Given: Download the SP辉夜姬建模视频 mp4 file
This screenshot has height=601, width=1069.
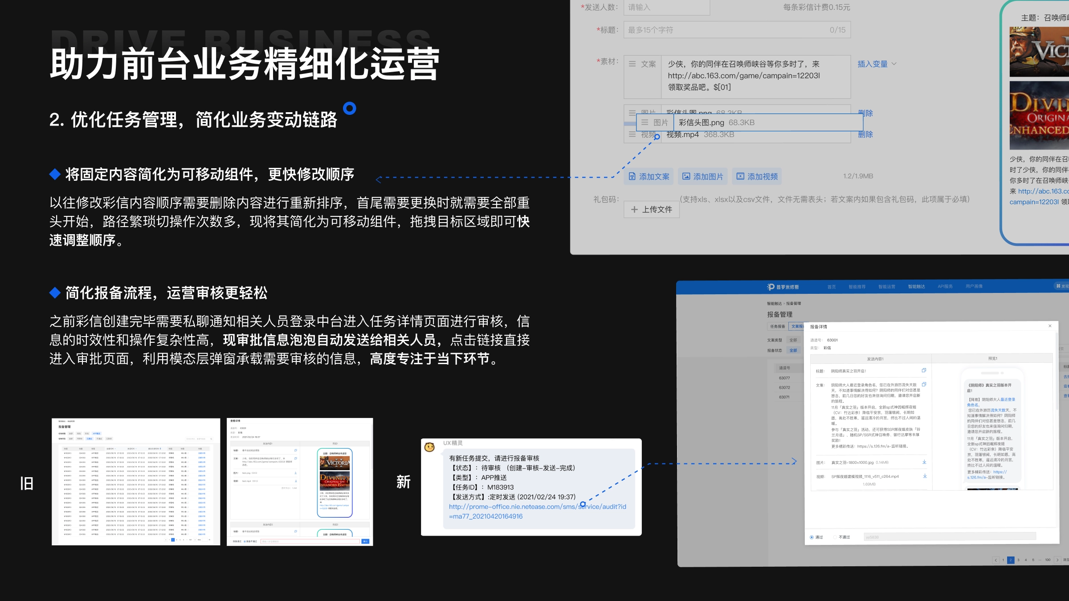Looking at the screenshot, I should pyautogui.click(x=925, y=476).
